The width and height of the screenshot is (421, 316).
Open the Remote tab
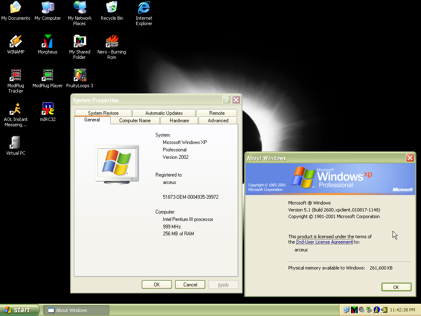click(217, 113)
